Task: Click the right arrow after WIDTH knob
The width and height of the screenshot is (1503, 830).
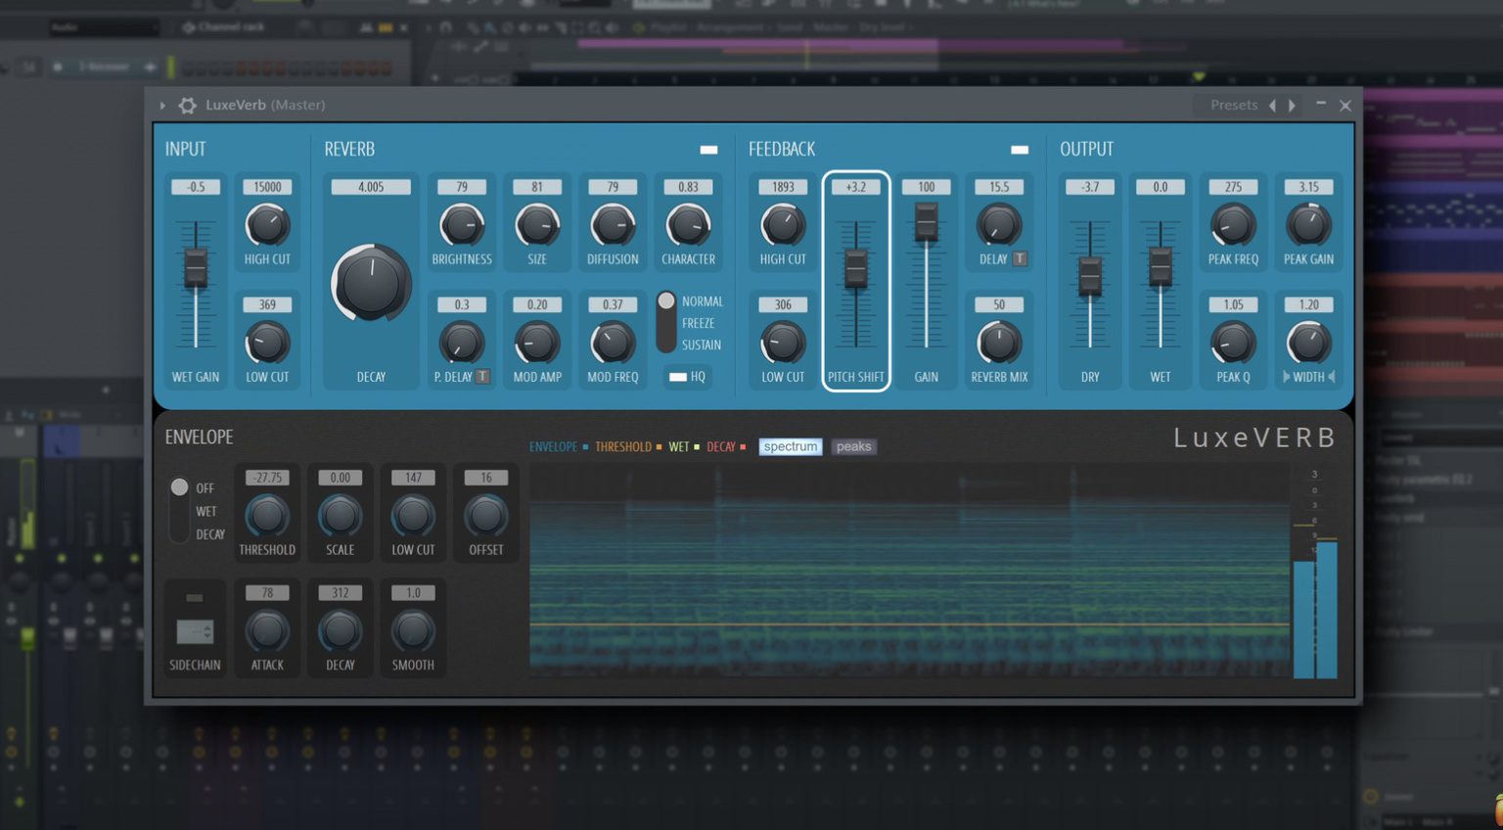Action: (1333, 377)
